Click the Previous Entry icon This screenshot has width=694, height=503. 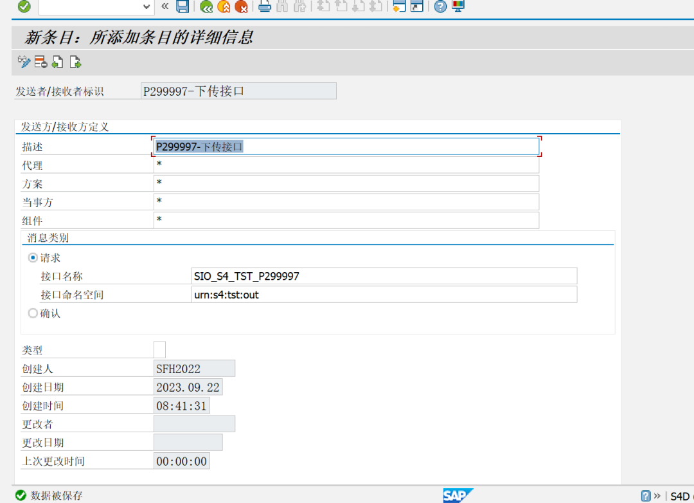point(58,62)
